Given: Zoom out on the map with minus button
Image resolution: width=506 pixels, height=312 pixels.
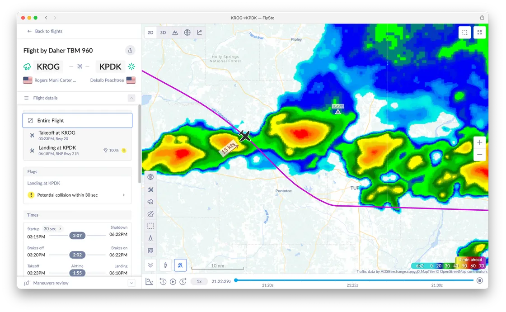Looking at the screenshot, I should 479,154.
